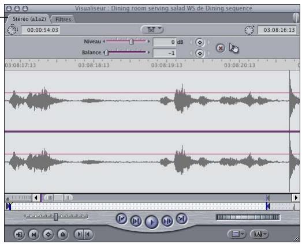Switch to the Stéréo (a1a2) tab

coord(29,19)
